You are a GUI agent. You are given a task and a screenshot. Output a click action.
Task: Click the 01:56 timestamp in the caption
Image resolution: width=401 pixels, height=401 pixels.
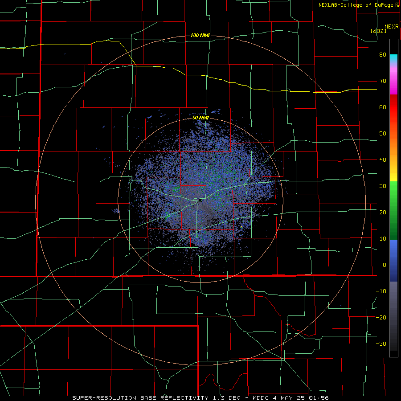click(319, 398)
